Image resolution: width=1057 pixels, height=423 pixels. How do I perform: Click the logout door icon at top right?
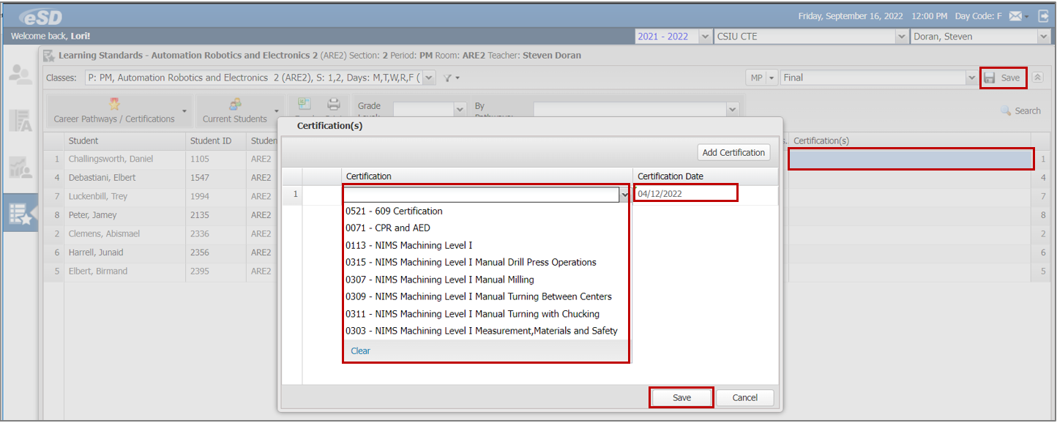coord(1043,16)
